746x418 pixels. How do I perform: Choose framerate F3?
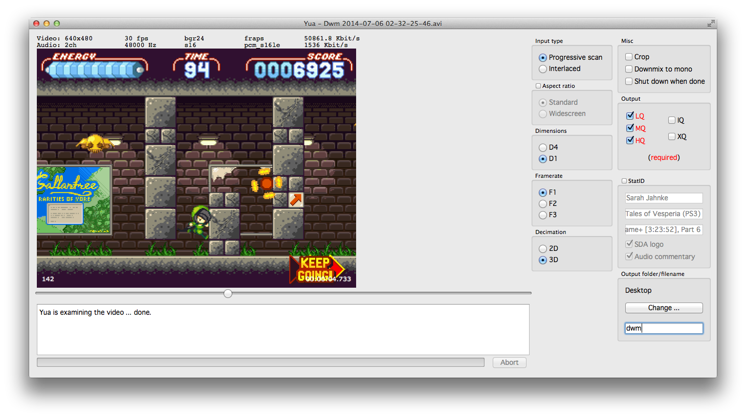pyautogui.click(x=543, y=215)
